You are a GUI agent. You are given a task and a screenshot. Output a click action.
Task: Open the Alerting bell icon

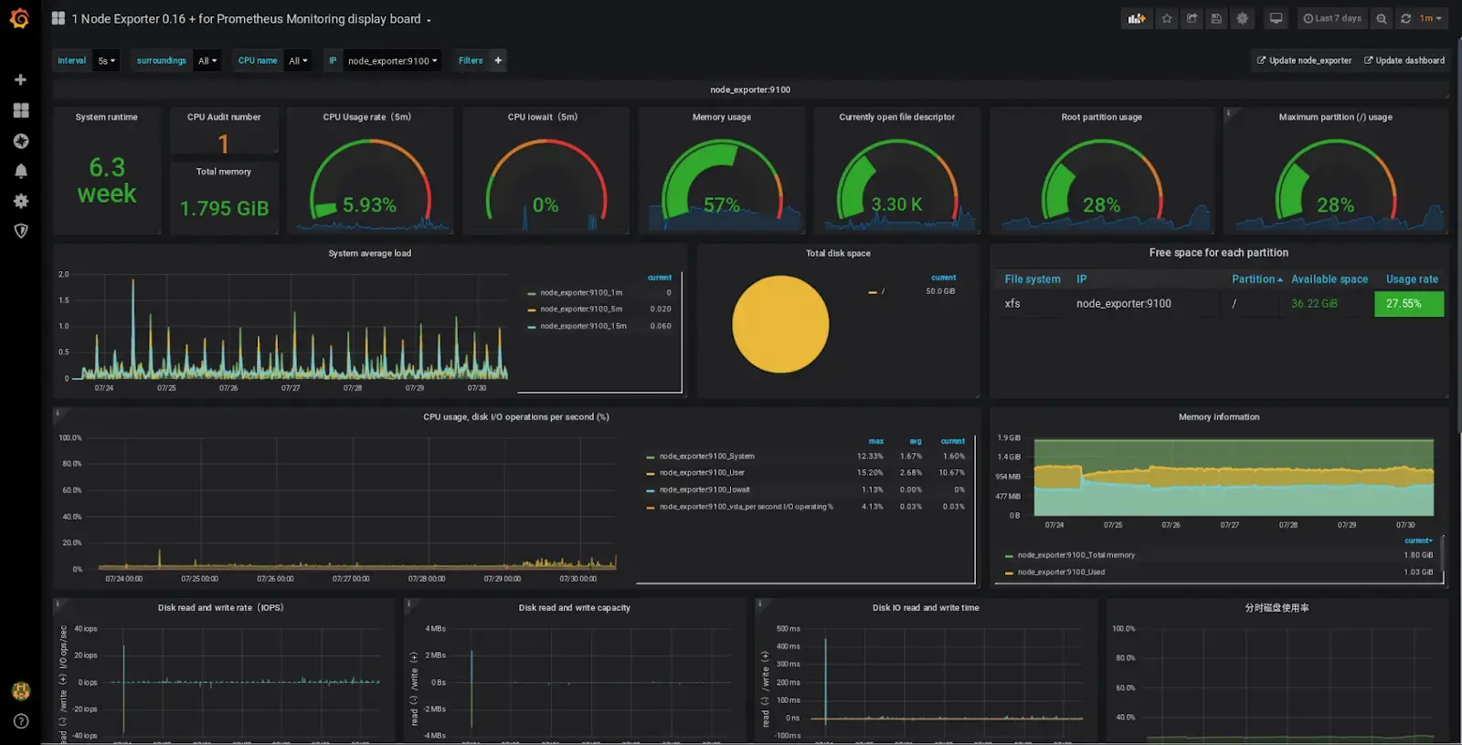tap(20, 171)
